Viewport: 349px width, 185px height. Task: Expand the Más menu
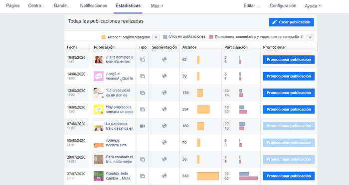point(157,6)
